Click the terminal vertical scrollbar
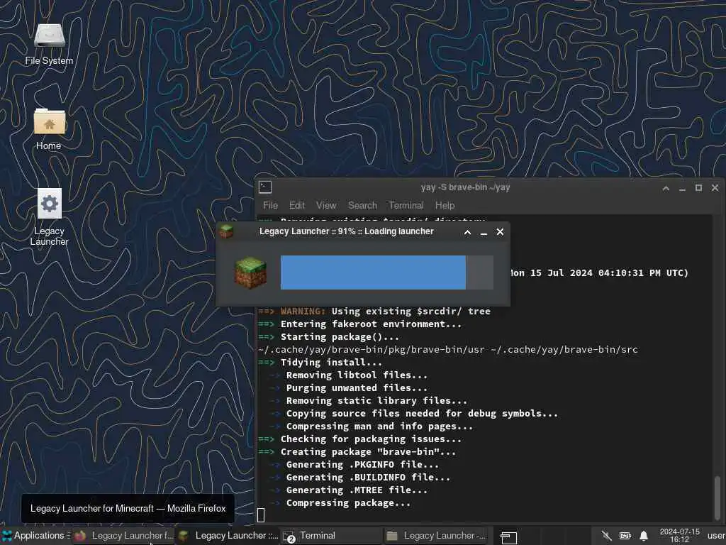Image resolution: width=726 pixels, height=545 pixels. [717, 497]
